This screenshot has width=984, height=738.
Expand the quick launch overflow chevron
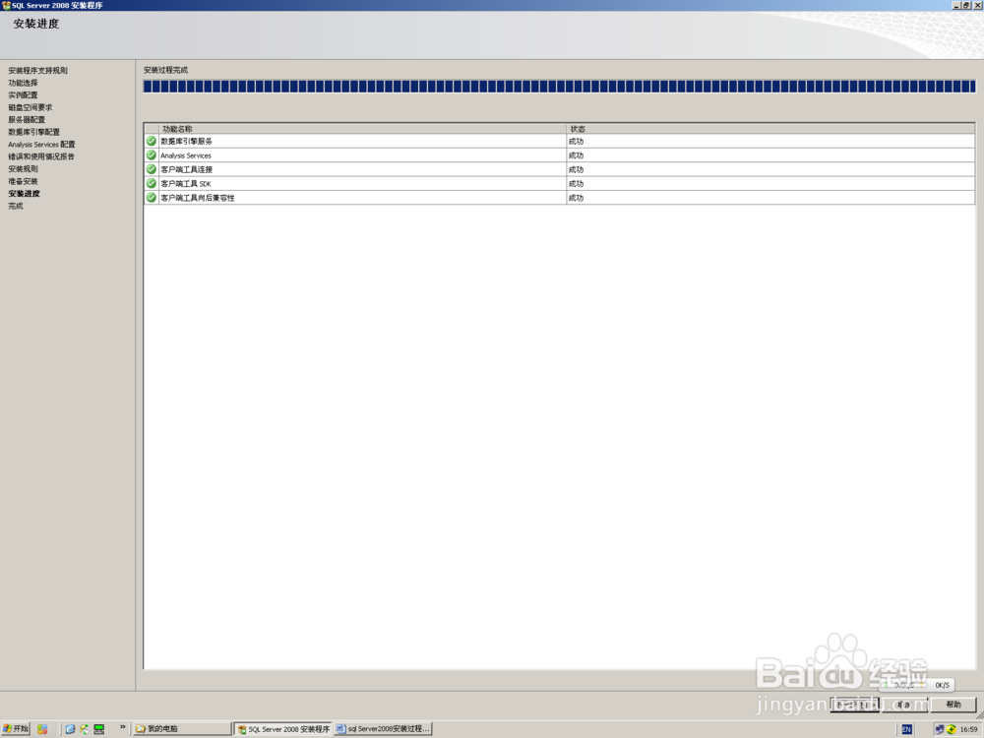tap(122, 727)
